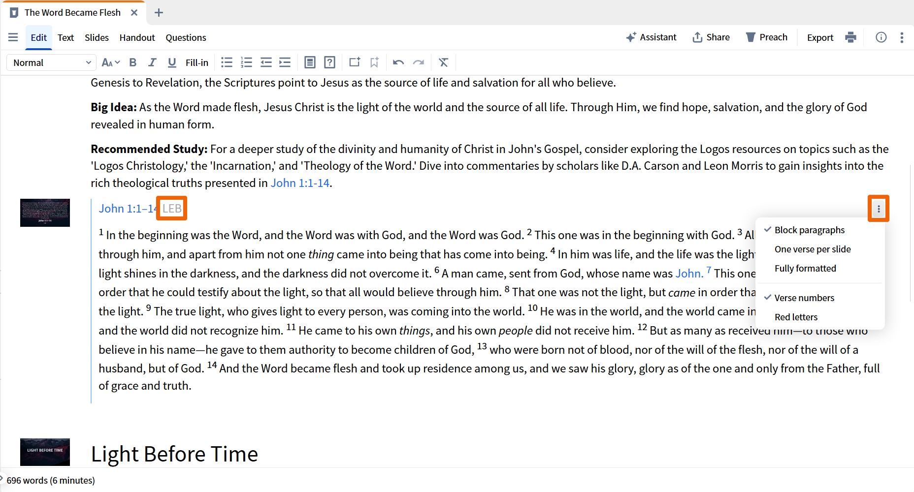
Task: Open a new tab with plus button
Action: click(x=159, y=13)
